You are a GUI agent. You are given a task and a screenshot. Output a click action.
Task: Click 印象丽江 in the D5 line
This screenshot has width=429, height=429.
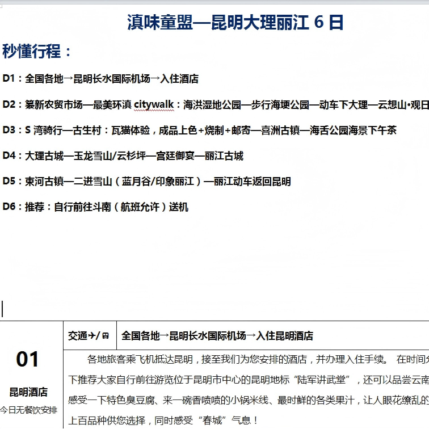pos(177,182)
